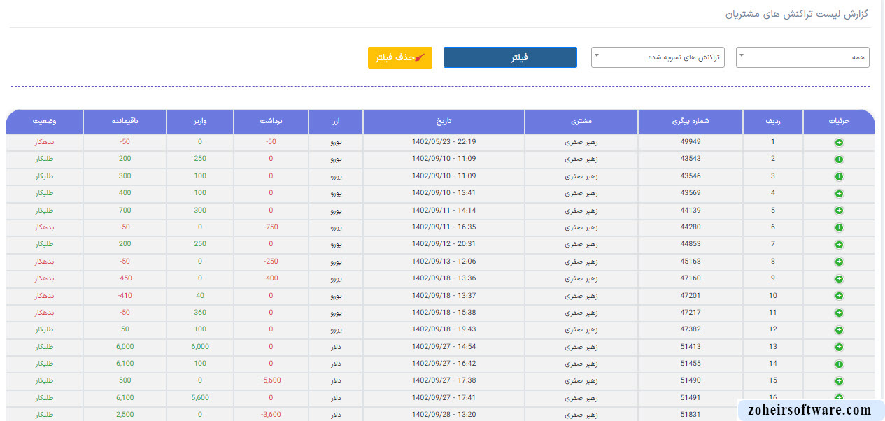Expand details icon for row 5

tap(839, 210)
